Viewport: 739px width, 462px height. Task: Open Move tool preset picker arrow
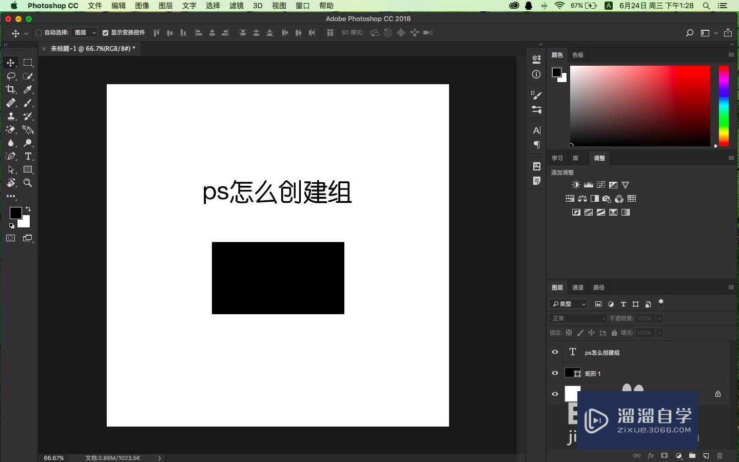[x=26, y=33]
